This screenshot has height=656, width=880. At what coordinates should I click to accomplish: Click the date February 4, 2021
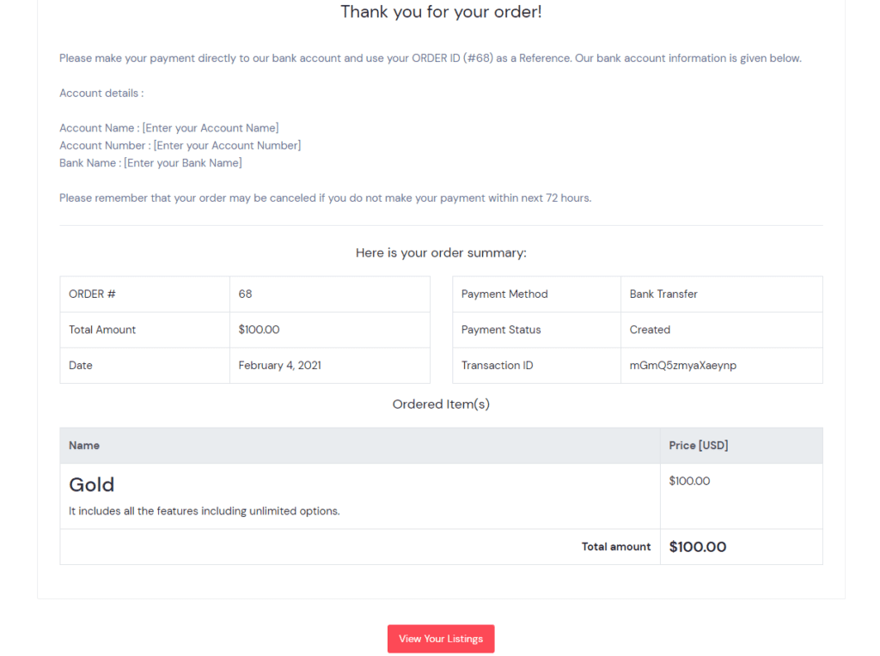click(279, 366)
